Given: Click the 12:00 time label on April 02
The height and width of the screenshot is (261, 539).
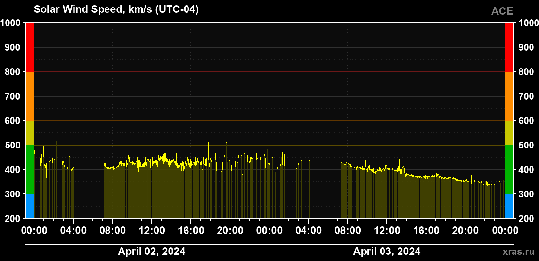Looking at the screenshot, I should click(152, 231).
